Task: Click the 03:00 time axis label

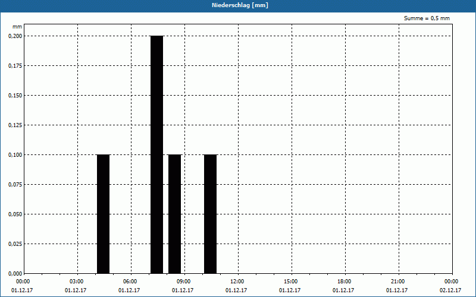Action: click(77, 282)
